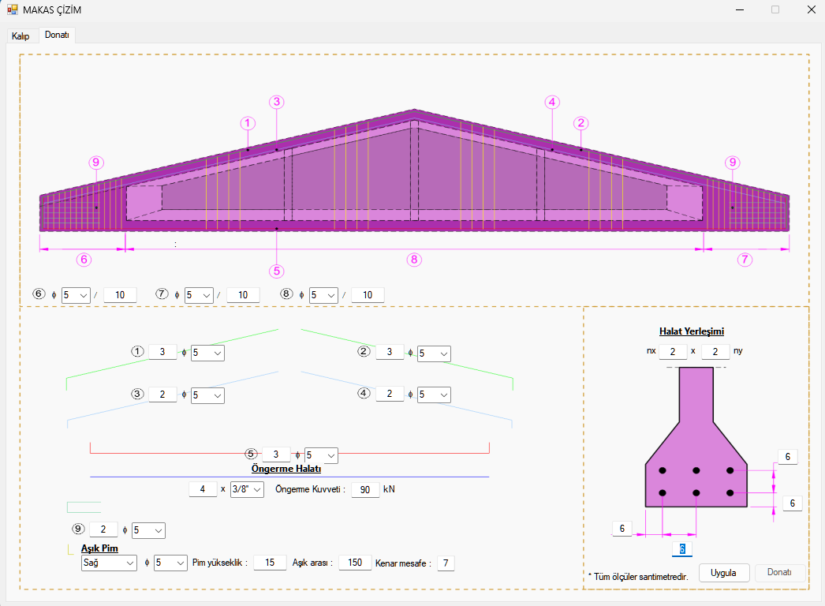Screen dimensions: 825x606
Task: Select left marker 9 on truss drawing
Action: point(96,163)
